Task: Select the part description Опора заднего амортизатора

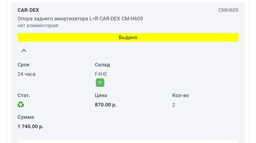Action: click(80, 19)
